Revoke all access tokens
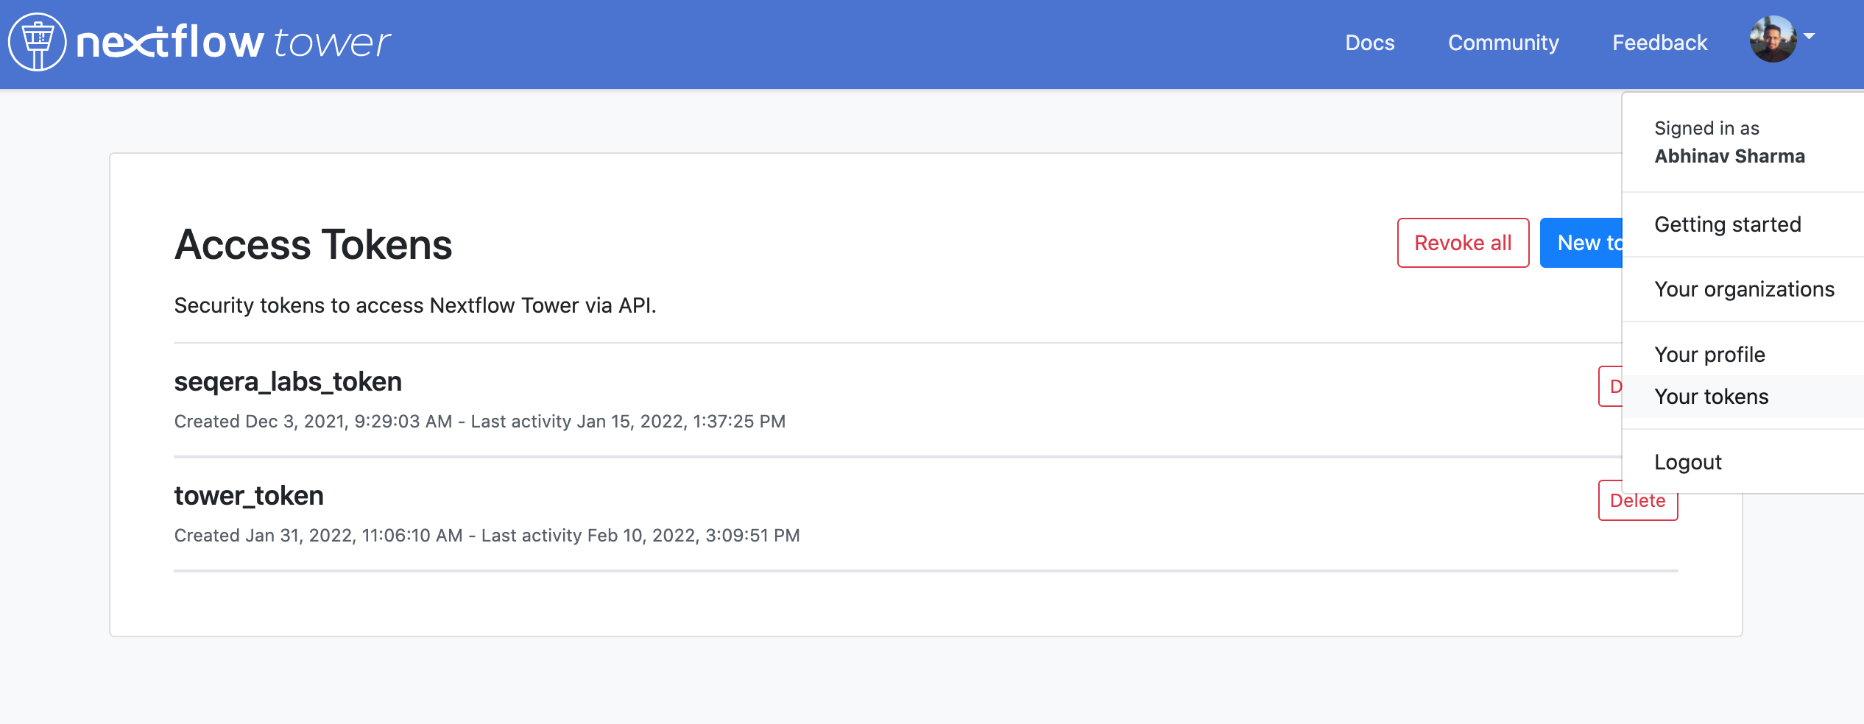 pyautogui.click(x=1463, y=243)
